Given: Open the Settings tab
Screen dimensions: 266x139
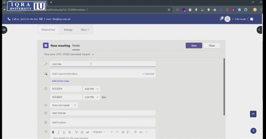Looking at the screenshot, I should [68, 30].
